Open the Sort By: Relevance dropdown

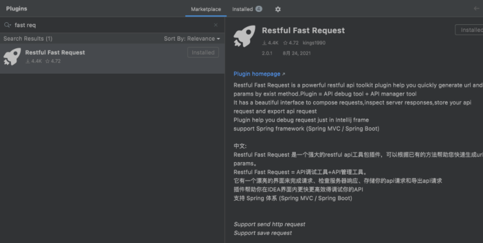[x=192, y=39]
